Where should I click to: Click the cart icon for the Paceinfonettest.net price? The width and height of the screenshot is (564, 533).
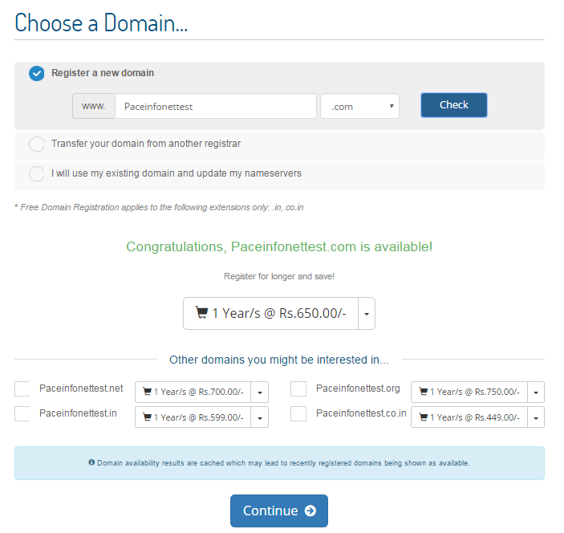click(147, 393)
